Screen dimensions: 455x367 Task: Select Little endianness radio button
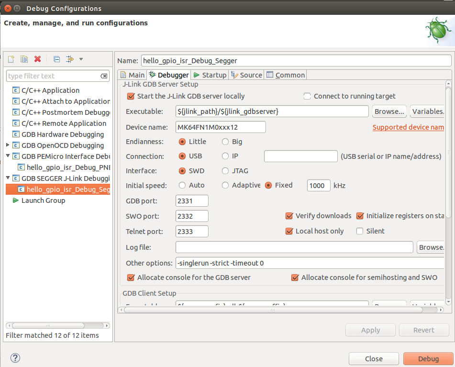point(182,142)
